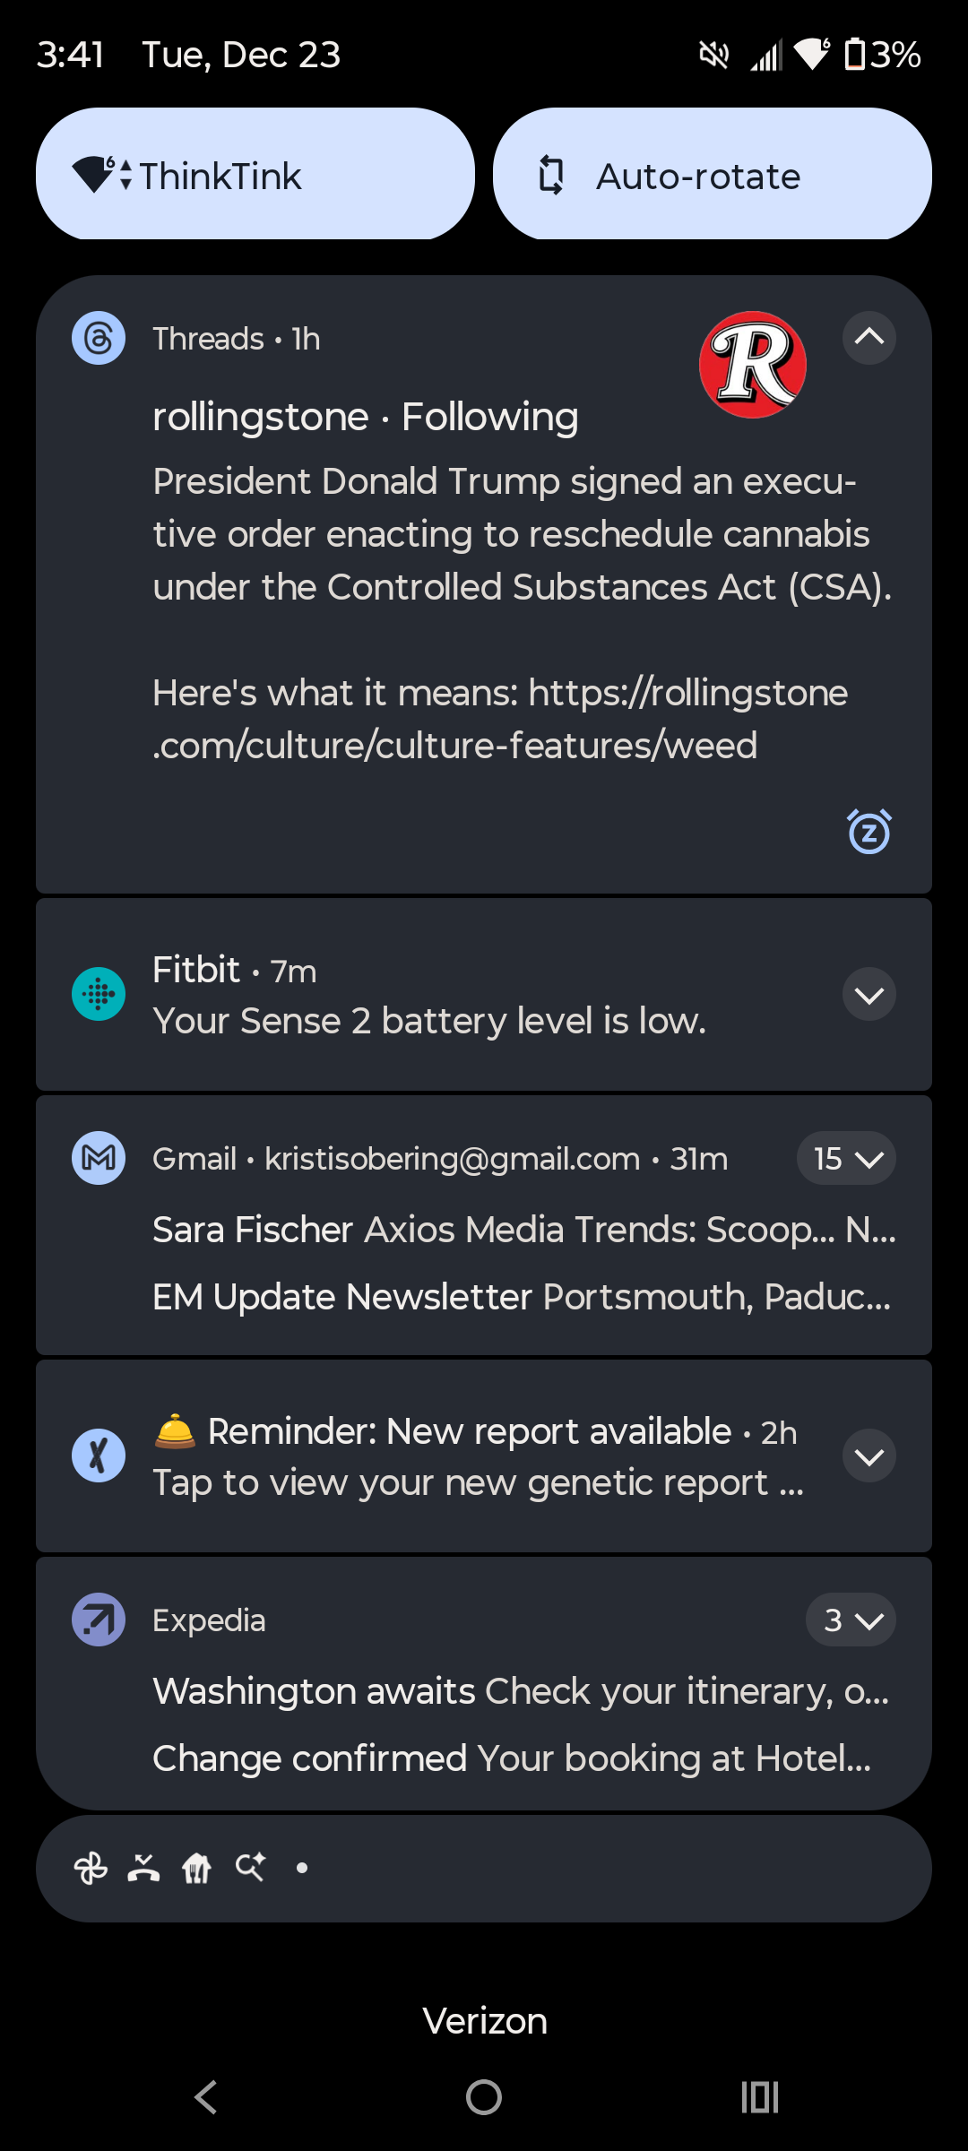Viewport: 968px width, 2151px height.
Task: Snooze the Threads notification
Action: coord(869,832)
